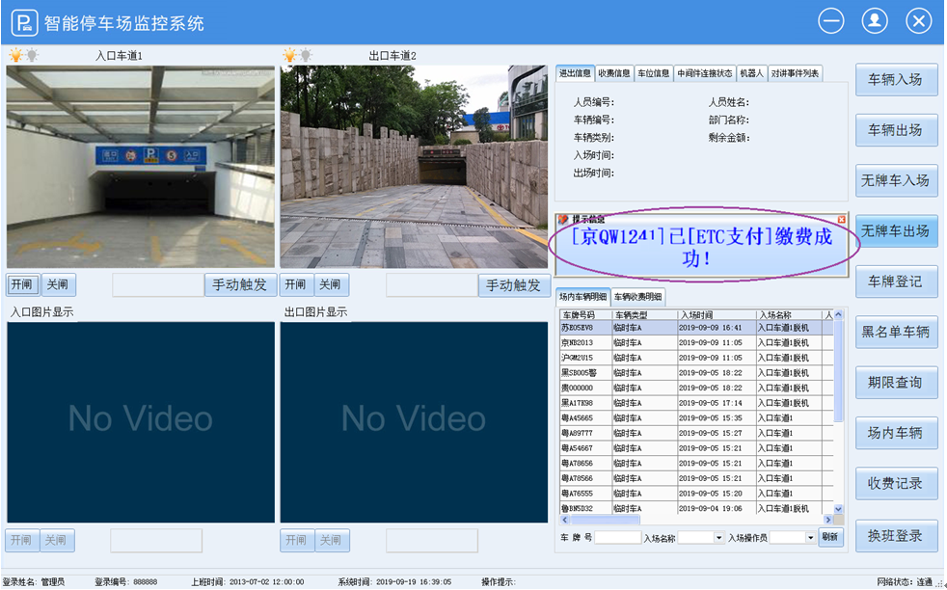
Task: Select the row with plate 粤A45665
Action: click(x=696, y=418)
